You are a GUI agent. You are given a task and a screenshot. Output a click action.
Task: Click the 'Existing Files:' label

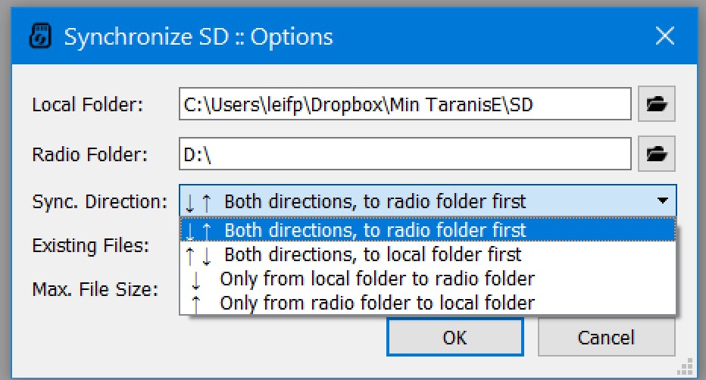[x=90, y=246]
